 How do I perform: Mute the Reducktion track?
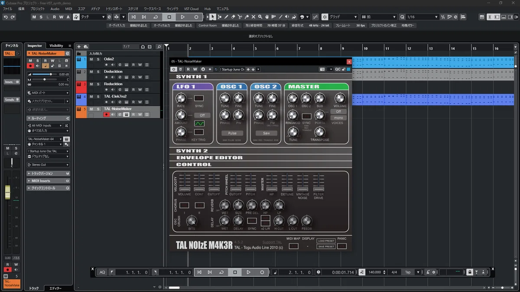(91, 84)
